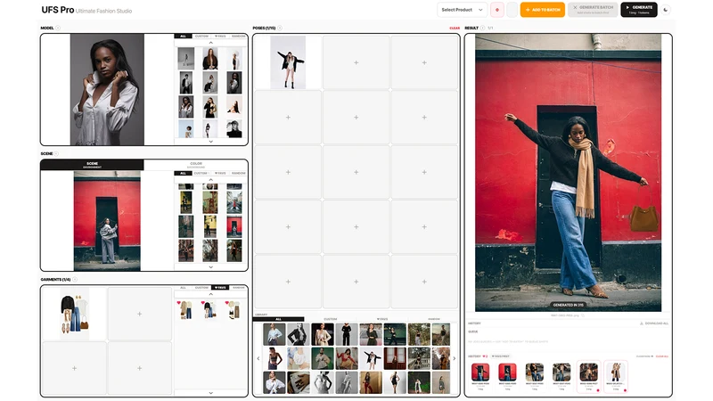The height and width of the screenshot is (401, 713).
Task: Add a garment in the second garment slot
Action: click(x=140, y=314)
